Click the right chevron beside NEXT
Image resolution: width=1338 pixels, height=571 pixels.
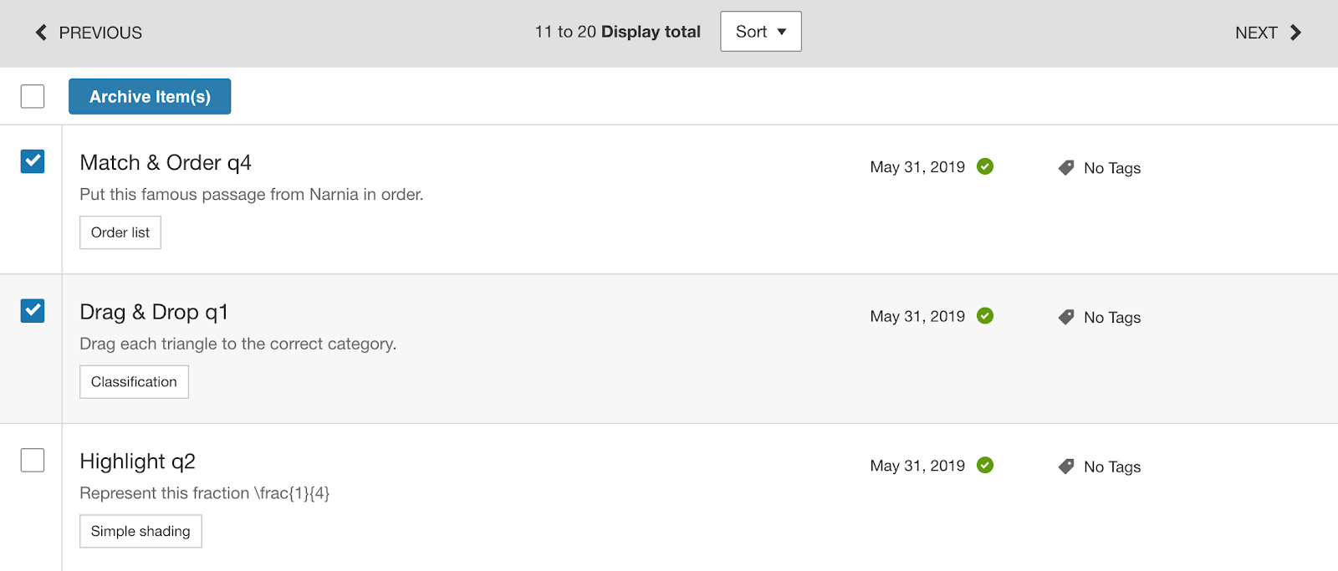coord(1295,33)
